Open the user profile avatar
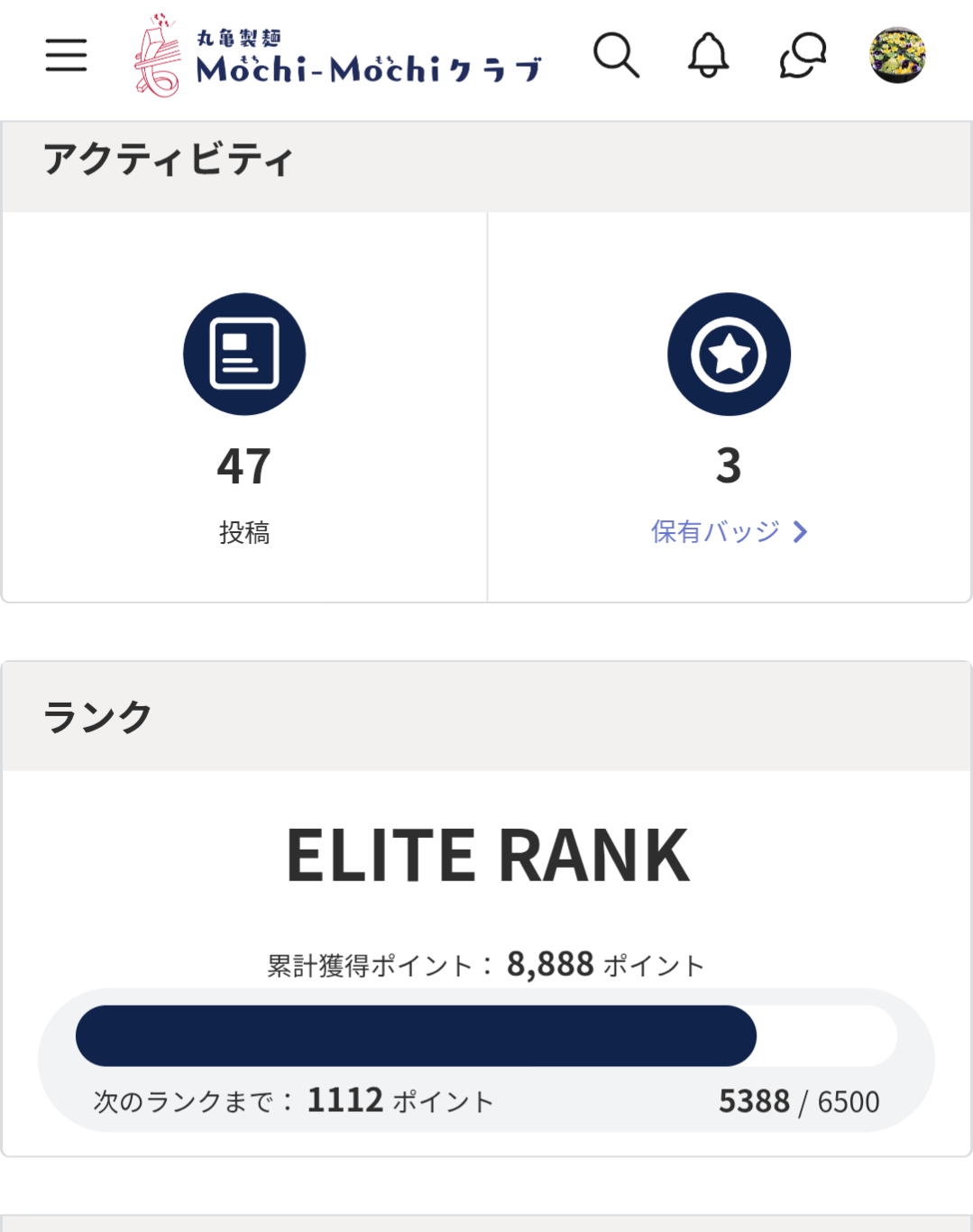The image size is (973, 1232). click(x=897, y=56)
